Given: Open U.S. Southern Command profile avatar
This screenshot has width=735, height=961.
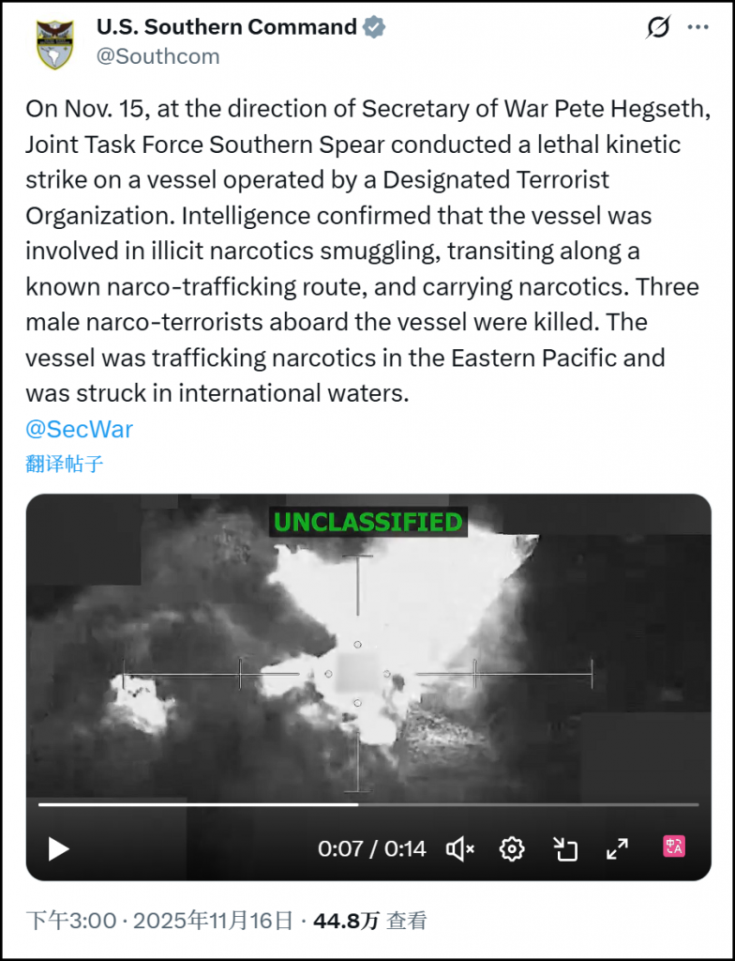Looking at the screenshot, I should tap(54, 43).
